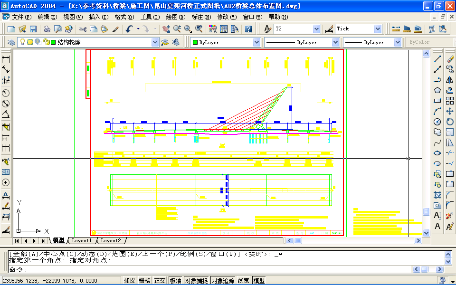Open the 编辑(E) menu
The width and height of the screenshot is (456, 285).
click(47, 17)
